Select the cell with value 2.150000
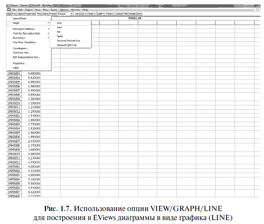 (x=31, y=145)
